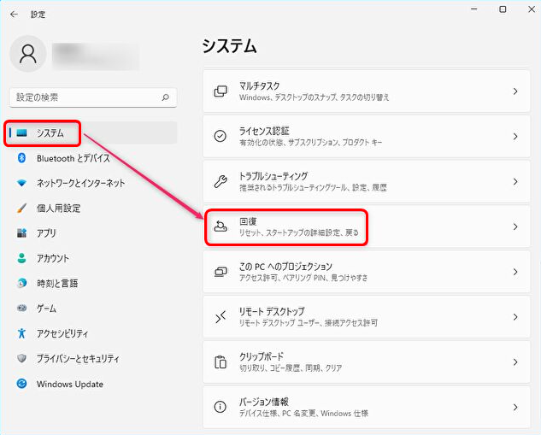Click the Windows Update refresh icon
Viewport: 541px width, 435px height.
coord(21,384)
